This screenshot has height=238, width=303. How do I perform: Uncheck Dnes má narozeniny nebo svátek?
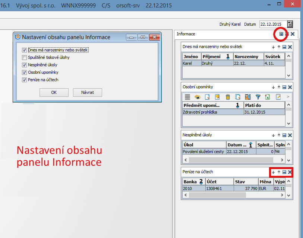24,50
